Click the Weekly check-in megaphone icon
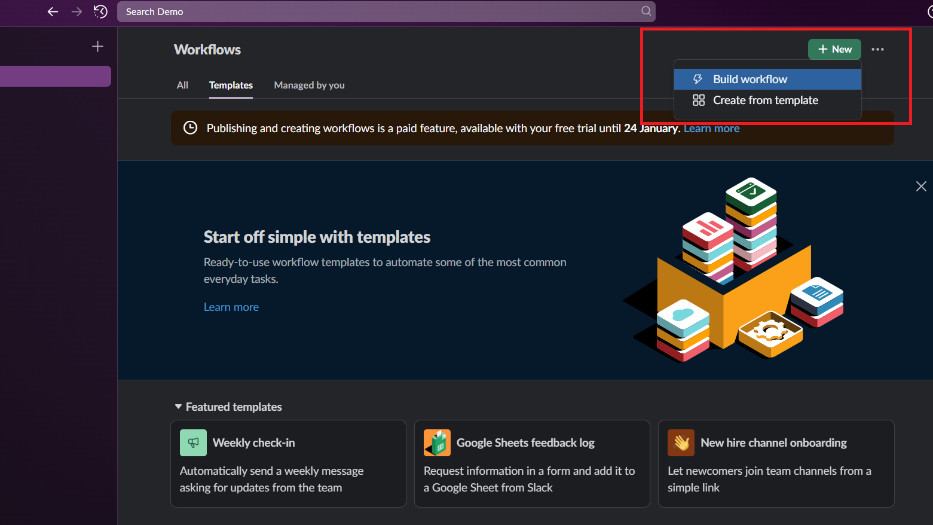 pos(193,442)
